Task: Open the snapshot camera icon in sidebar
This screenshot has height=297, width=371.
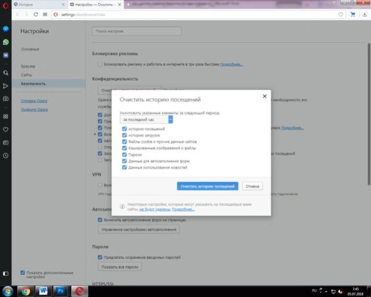Action: [6, 98]
